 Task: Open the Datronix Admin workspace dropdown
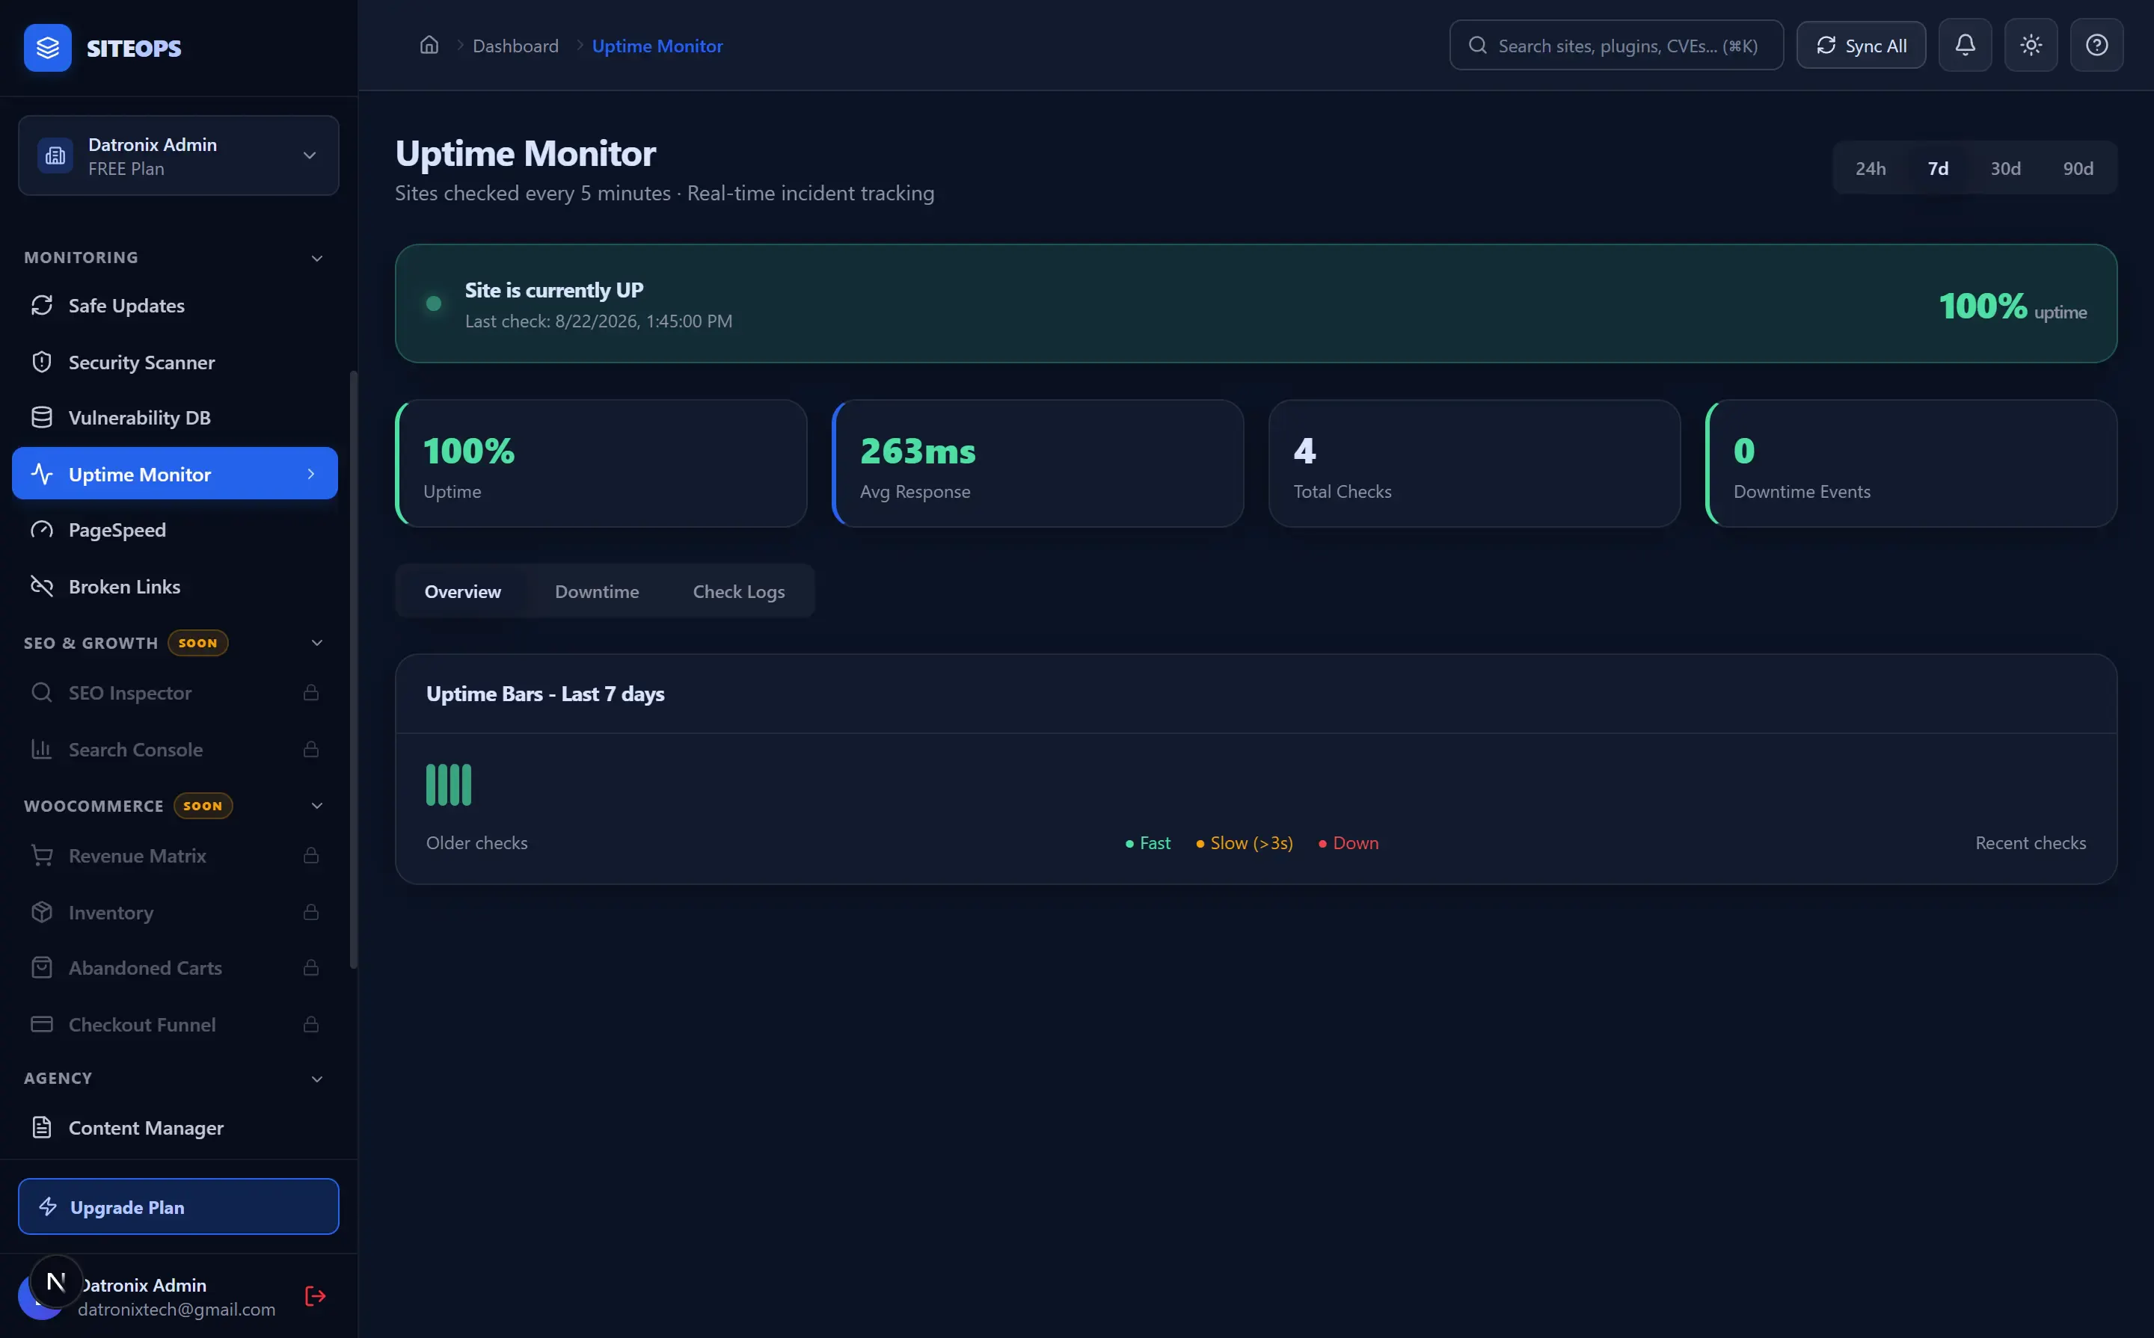[x=179, y=155]
